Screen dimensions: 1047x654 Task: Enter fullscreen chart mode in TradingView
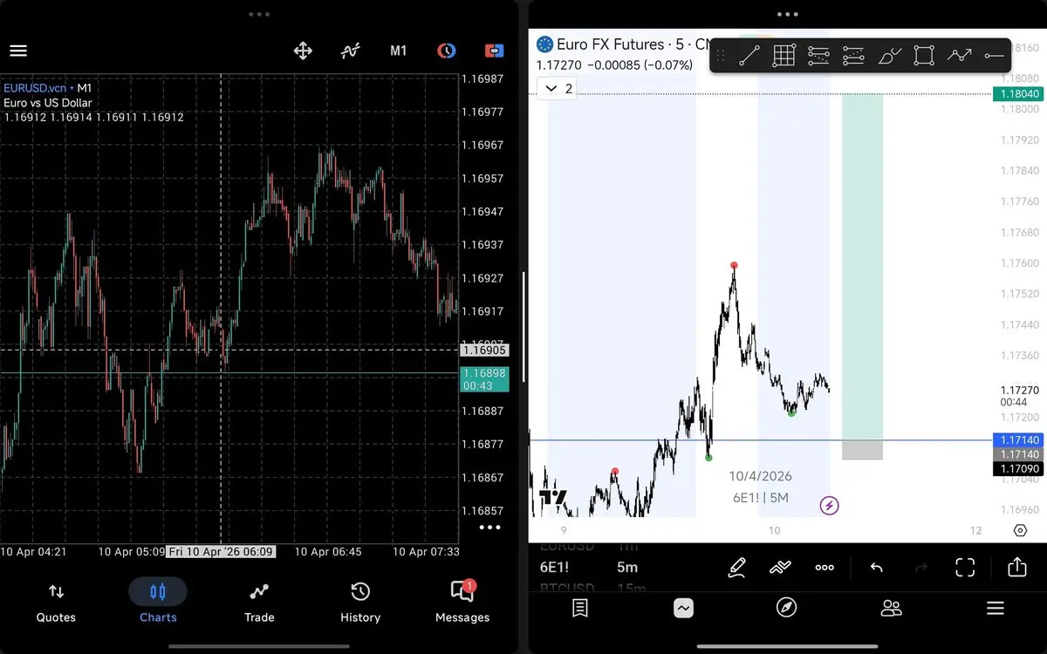point(965,568)
